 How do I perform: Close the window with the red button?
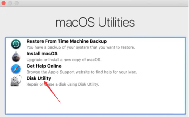click(4, 3)
